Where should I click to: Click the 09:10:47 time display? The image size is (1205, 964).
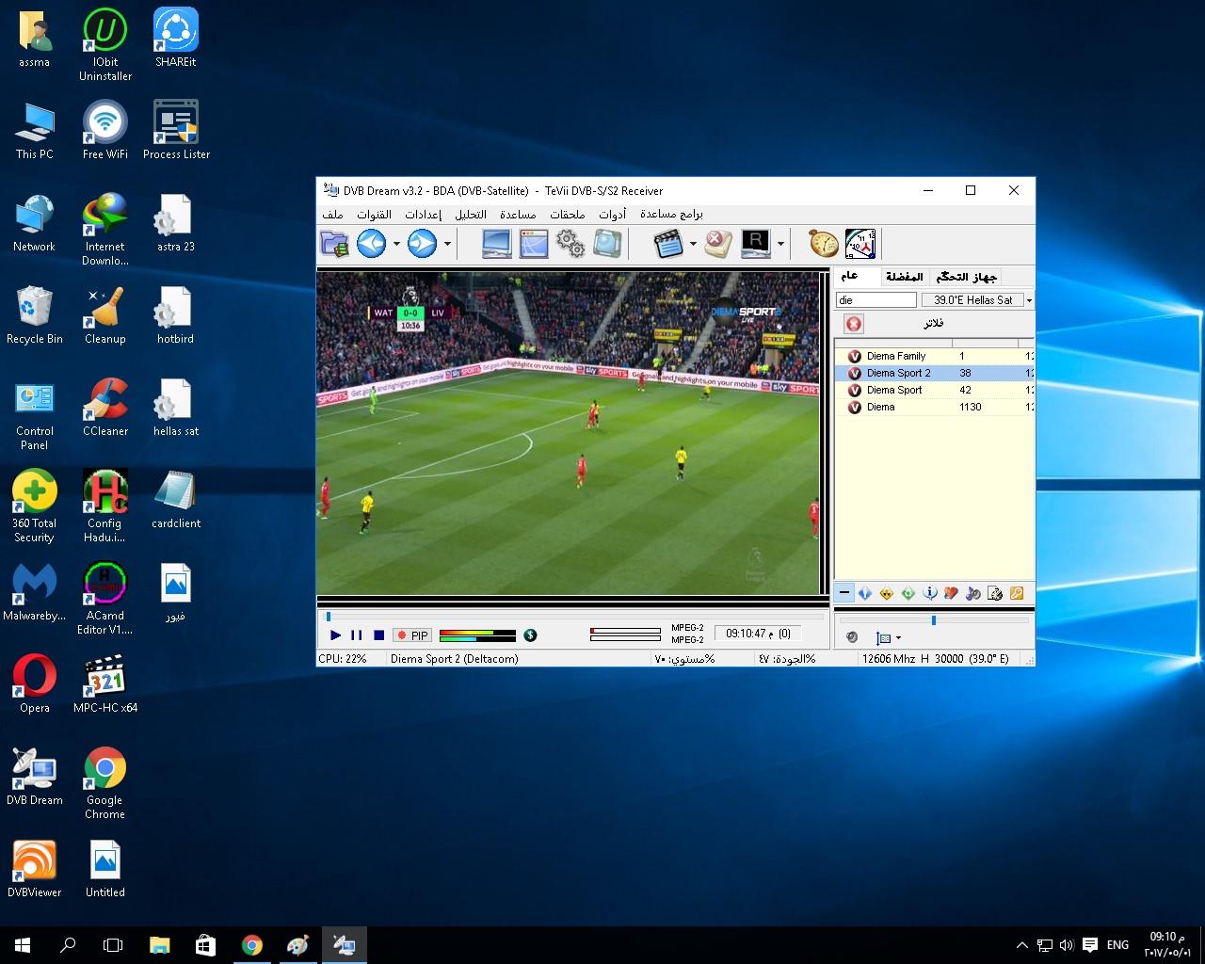point(758,634)
